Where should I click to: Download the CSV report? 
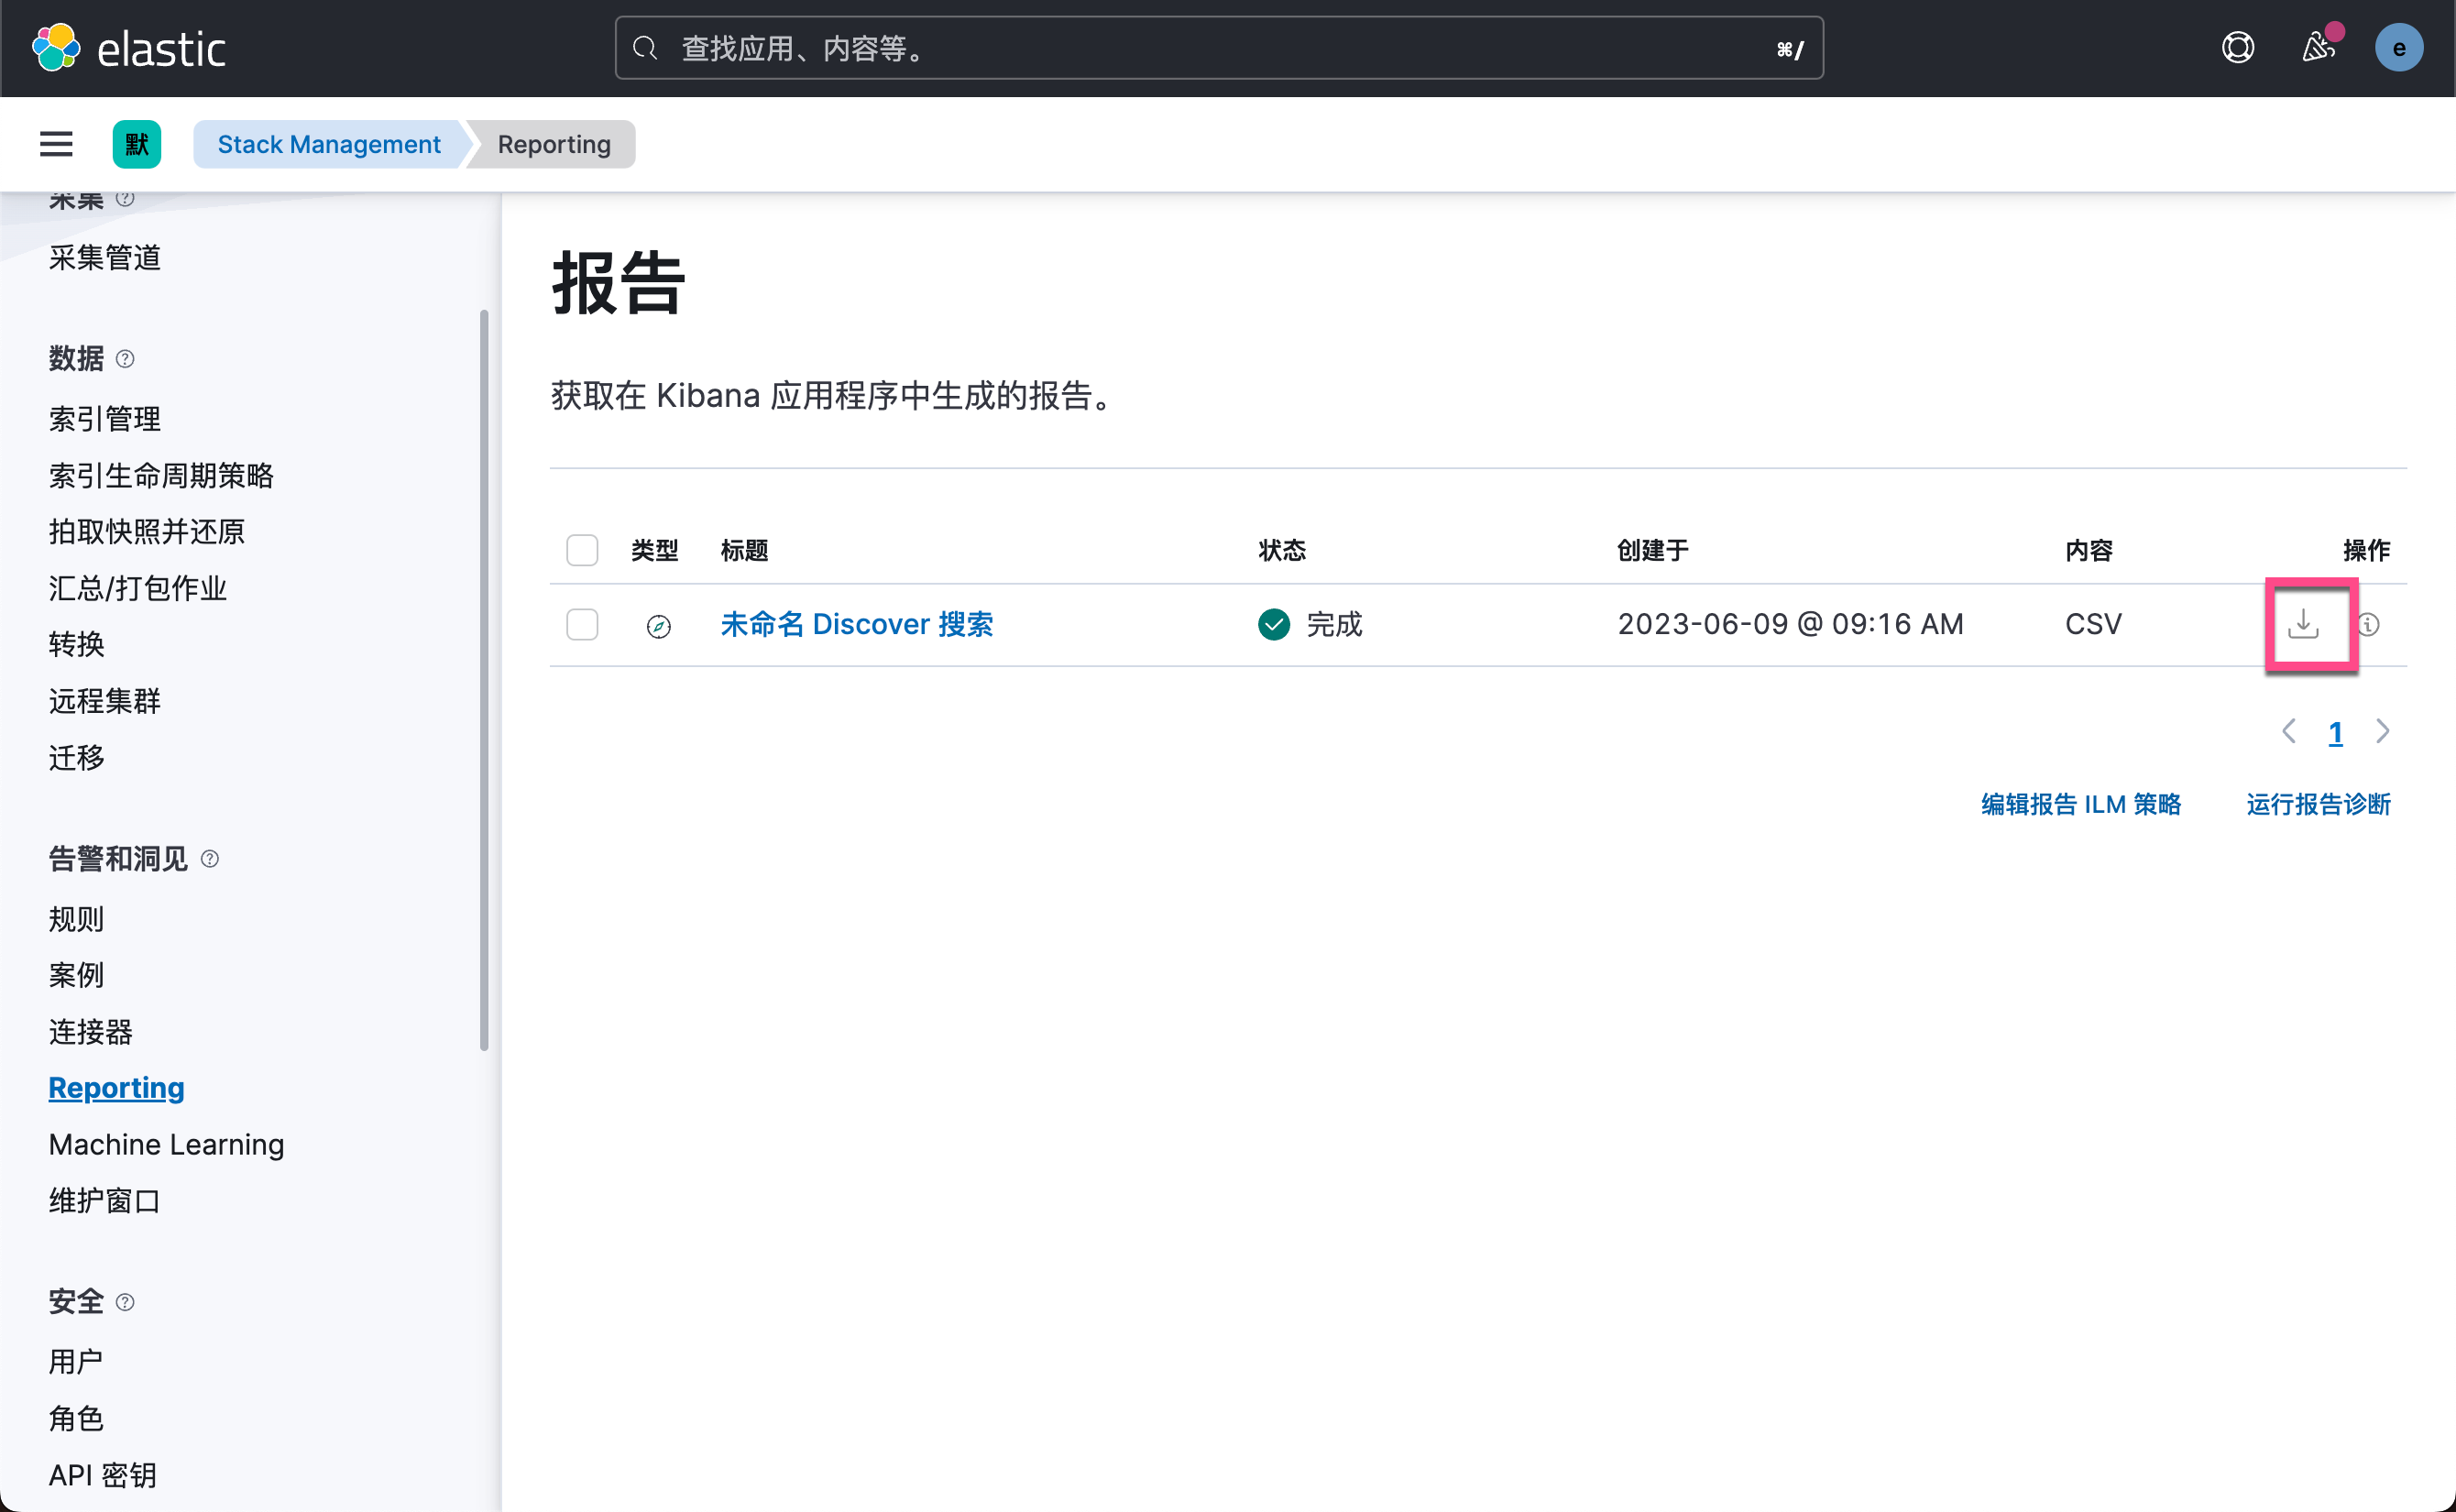pyautogui.click(x=2303, y=624)
